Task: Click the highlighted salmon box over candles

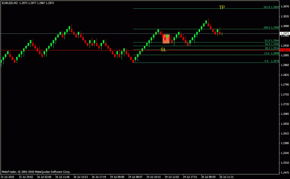Action: coord(166,39)
